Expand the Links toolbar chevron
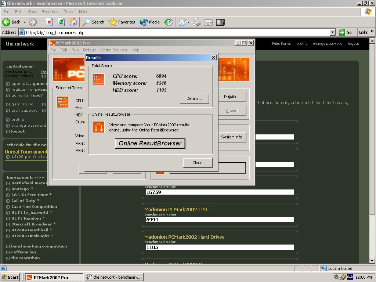 372,31
